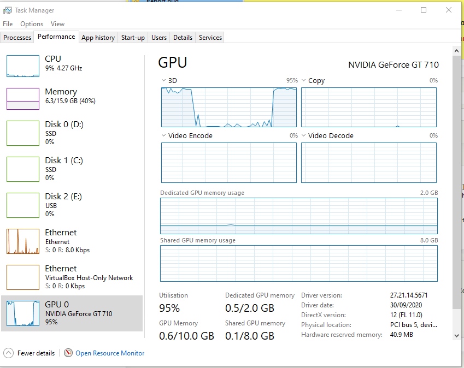This screenshot has width=464, height=368.
Task: Open the Options menu
Action: pos(32,24)
